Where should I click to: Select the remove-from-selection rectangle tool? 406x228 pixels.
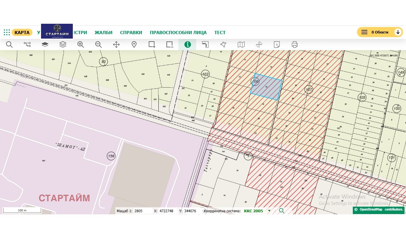point(170,45)
